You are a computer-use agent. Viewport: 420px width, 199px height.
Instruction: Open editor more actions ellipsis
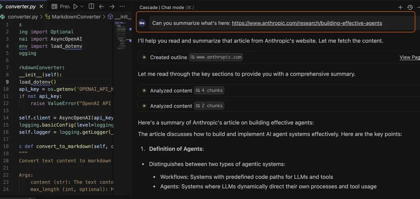point(122,7)
